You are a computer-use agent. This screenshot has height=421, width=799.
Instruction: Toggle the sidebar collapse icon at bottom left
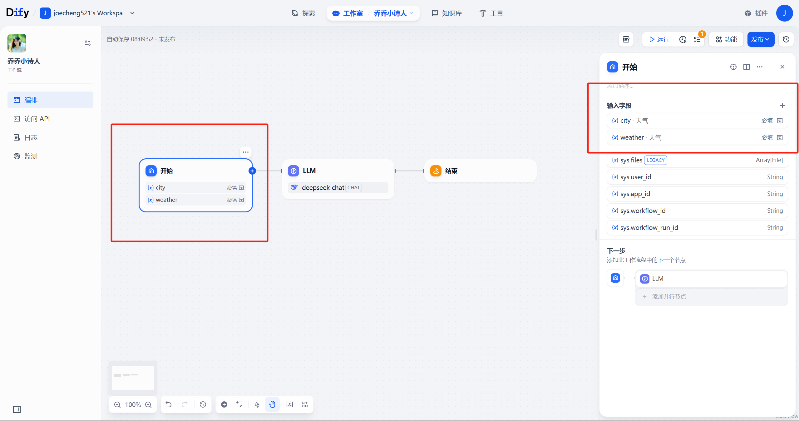(x=17, y=409)
